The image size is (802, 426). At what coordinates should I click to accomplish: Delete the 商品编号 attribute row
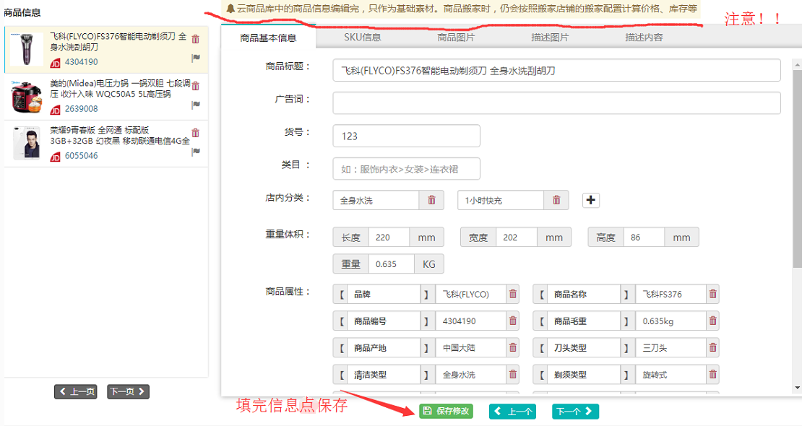click(512, 321)
